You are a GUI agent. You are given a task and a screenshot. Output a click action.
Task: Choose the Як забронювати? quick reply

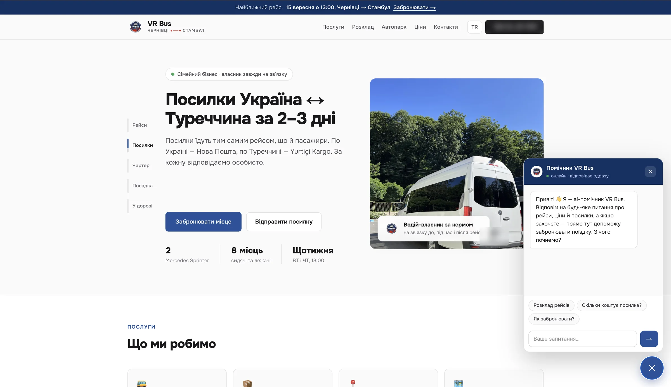(x=554, y=319)
